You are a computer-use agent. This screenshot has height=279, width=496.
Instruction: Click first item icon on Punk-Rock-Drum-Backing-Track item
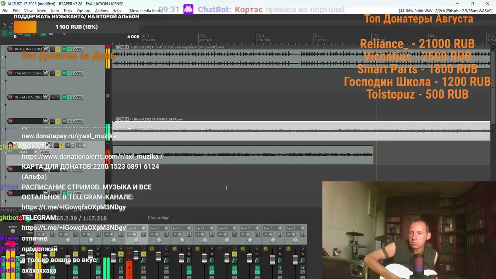pyautogui.click(x=117, y=47)
